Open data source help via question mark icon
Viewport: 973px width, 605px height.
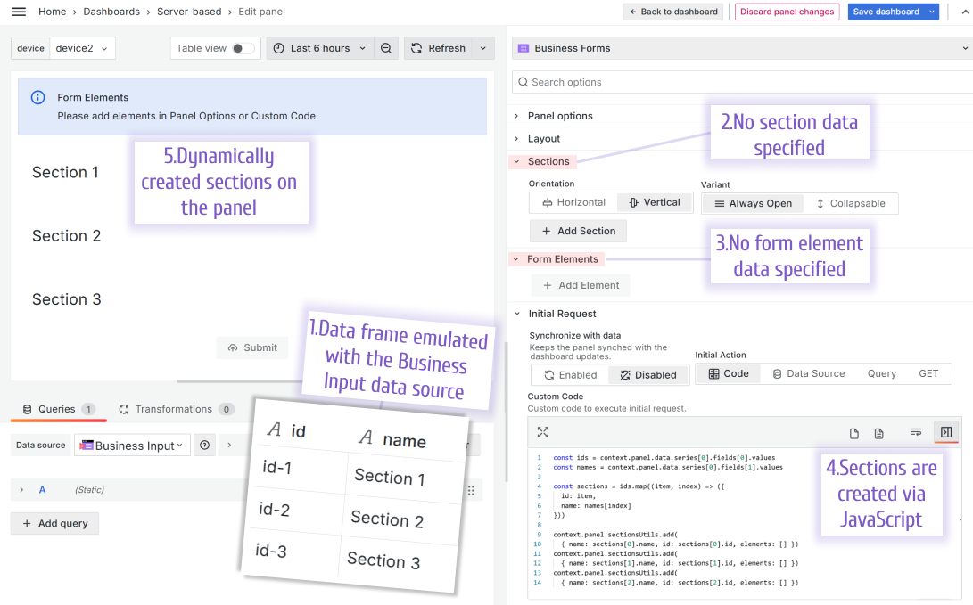click(x=204, y=445)
